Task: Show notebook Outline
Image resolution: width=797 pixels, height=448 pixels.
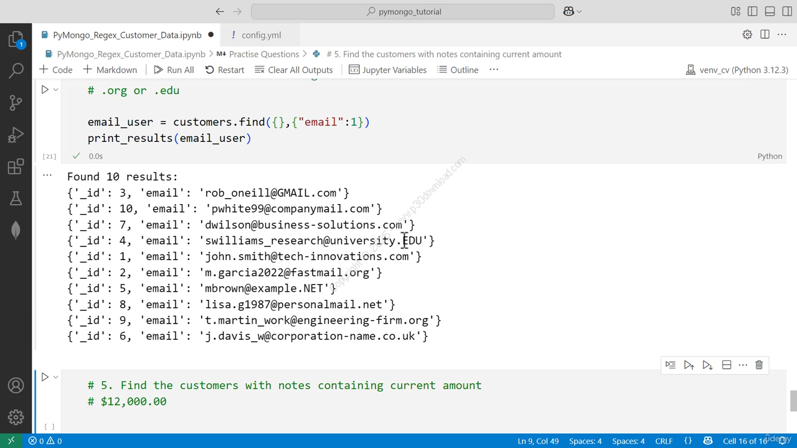Action: 458,70
